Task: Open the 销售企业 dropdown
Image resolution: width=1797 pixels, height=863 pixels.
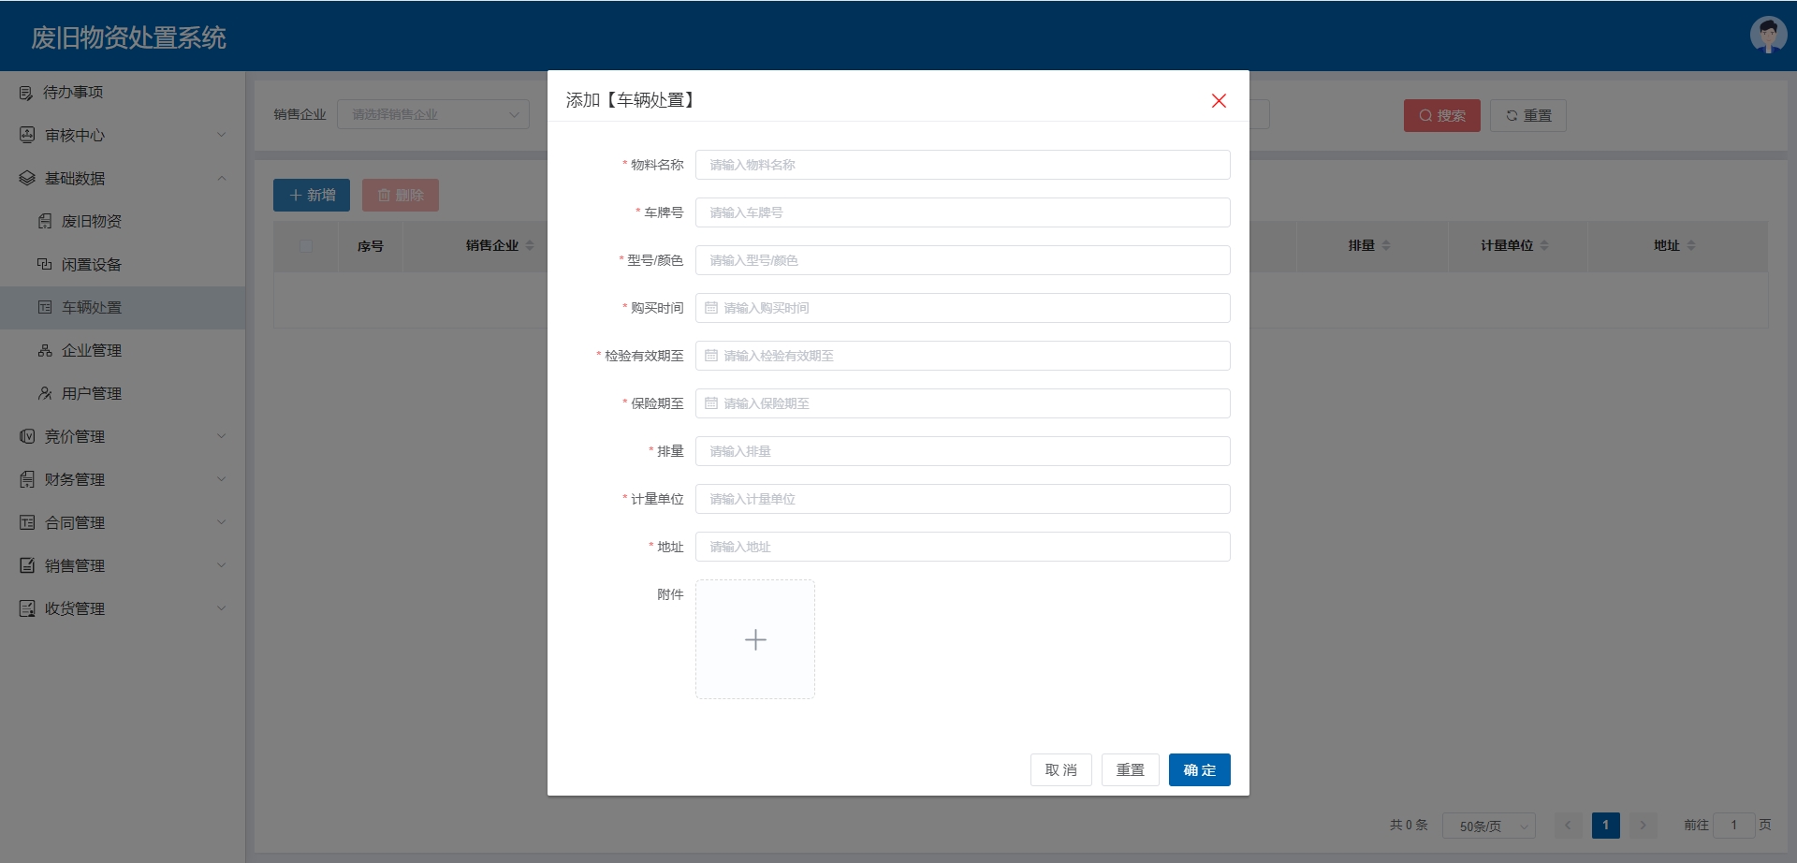Action: 432,114
